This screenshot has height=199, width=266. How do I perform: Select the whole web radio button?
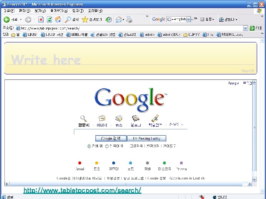click(89, 146)
